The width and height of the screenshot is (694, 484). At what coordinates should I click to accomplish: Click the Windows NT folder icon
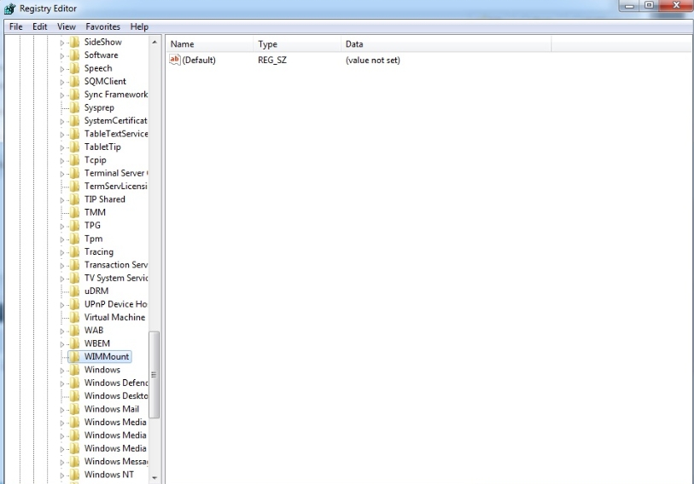coord(75,475)
